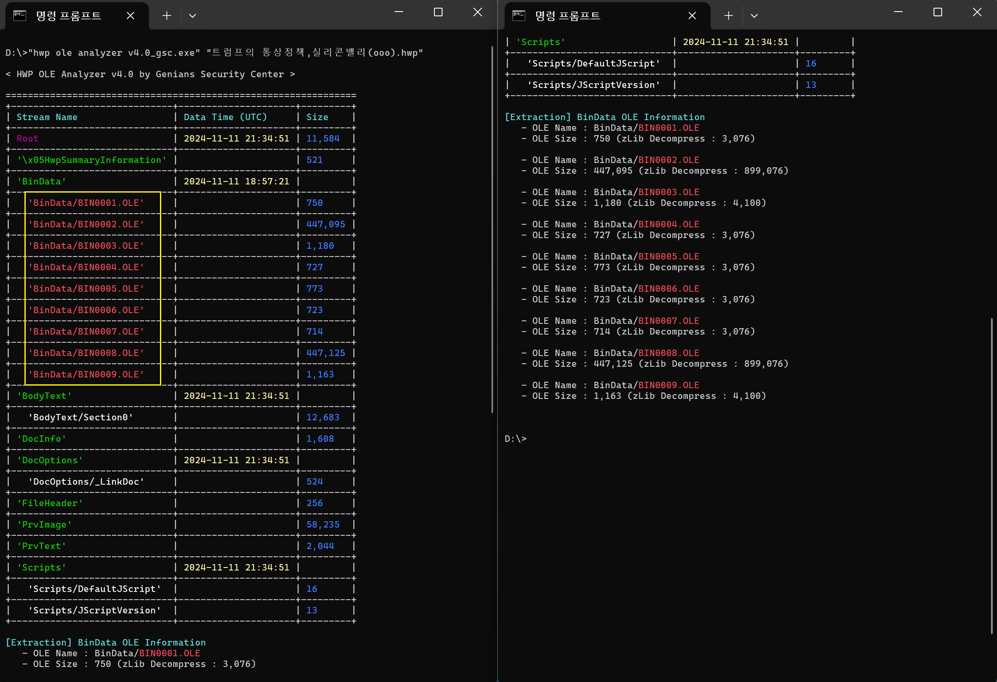The width and height of the screenshot is (997, 682).
Task: Select the right window's 명령 프롬프트 tab
Action: click(607, 16)
